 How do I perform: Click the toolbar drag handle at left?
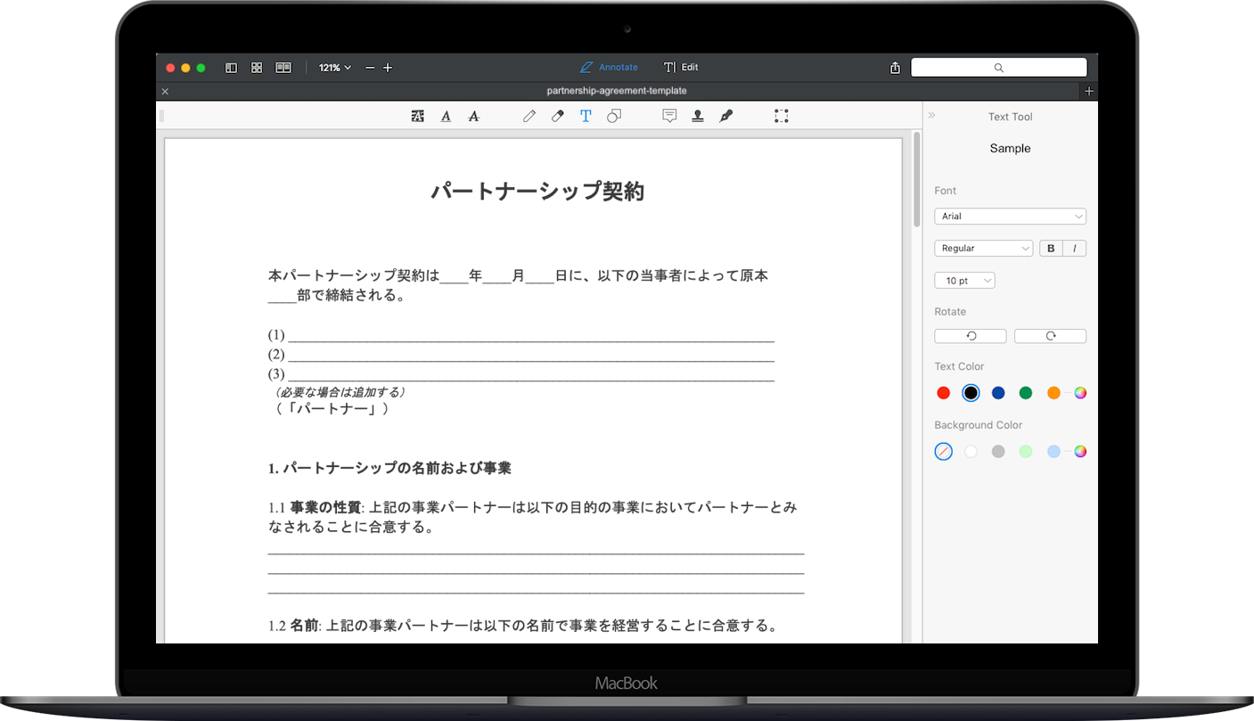point(161,116)
